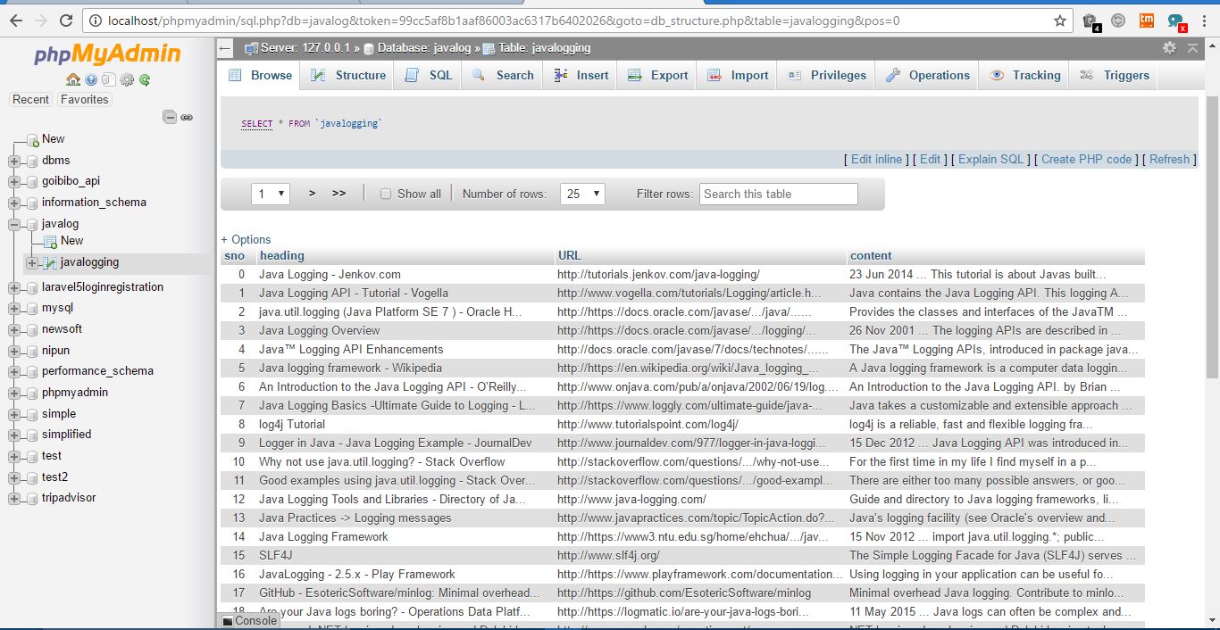The width and height of the screenshot is (1220, 630).
Task: Click the Filter rows search field
Action: point(779,194)
